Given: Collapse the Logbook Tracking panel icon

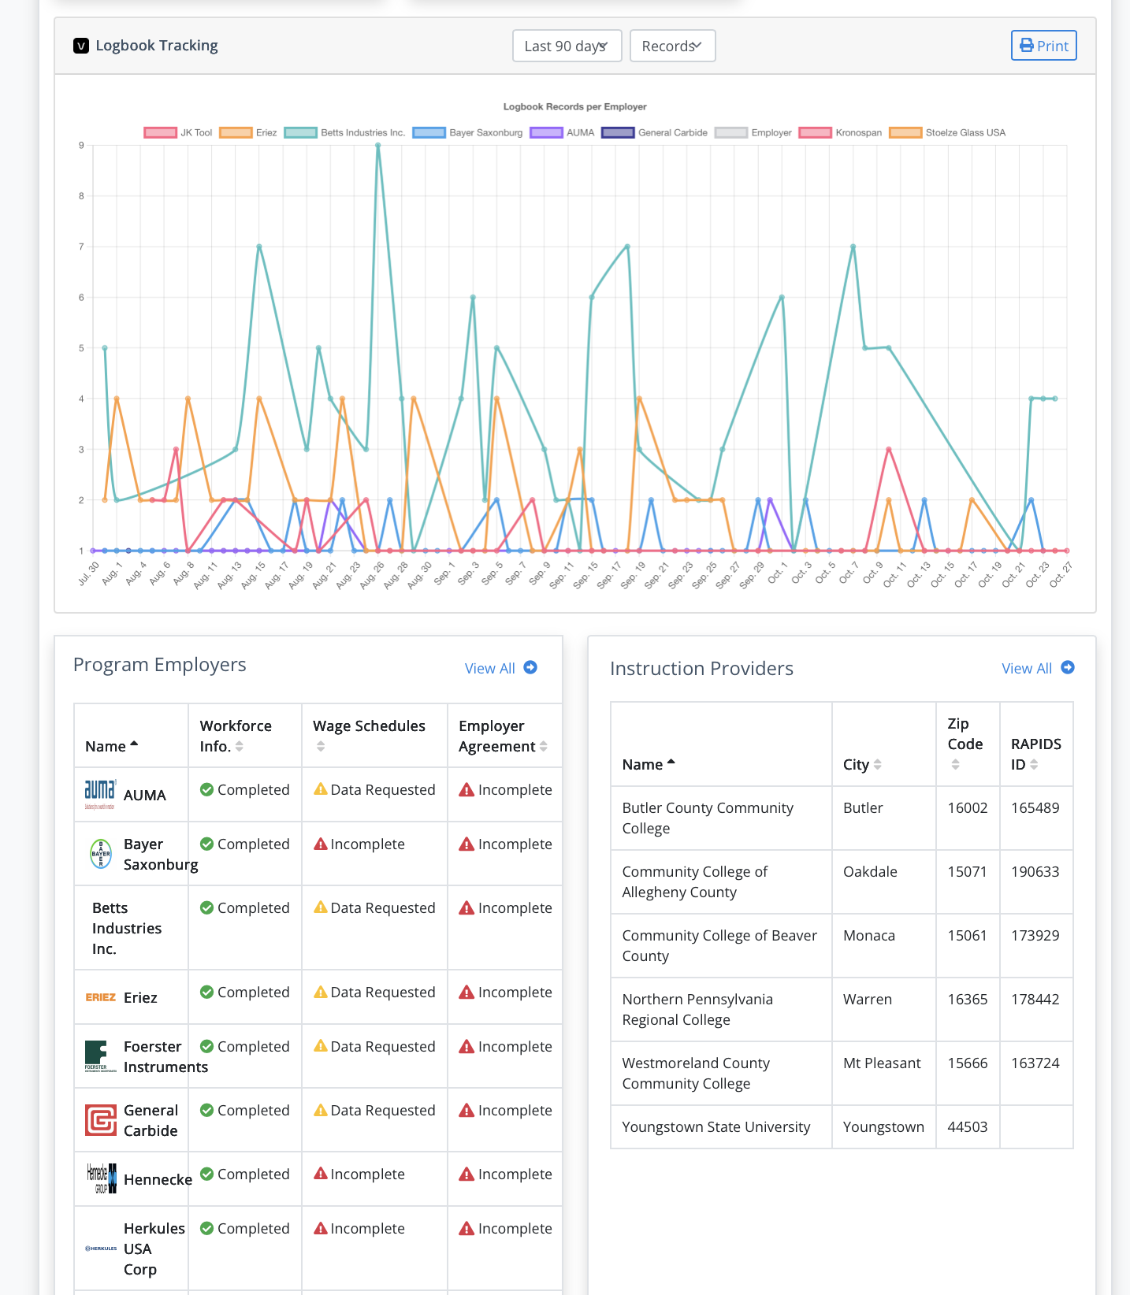Looking at the screenshot, I should coord(80,46).
